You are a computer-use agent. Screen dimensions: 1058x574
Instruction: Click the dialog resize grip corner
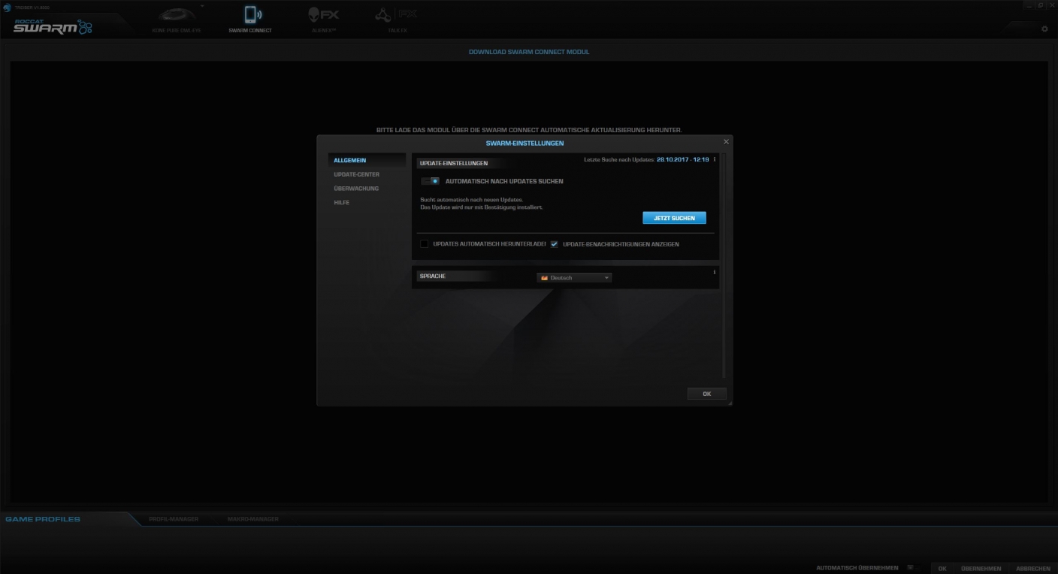[730, 403]
